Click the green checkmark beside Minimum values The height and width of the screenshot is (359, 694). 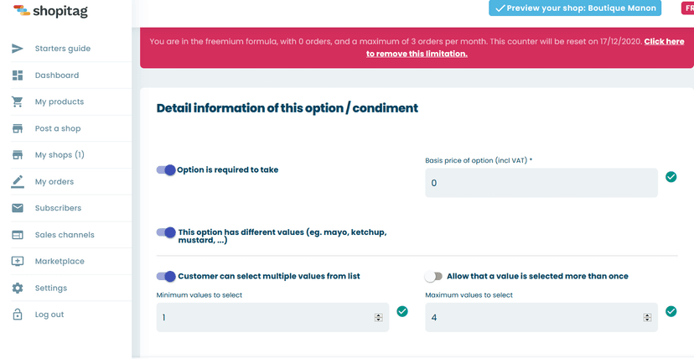pyautogui.click(x=401, y=312)
